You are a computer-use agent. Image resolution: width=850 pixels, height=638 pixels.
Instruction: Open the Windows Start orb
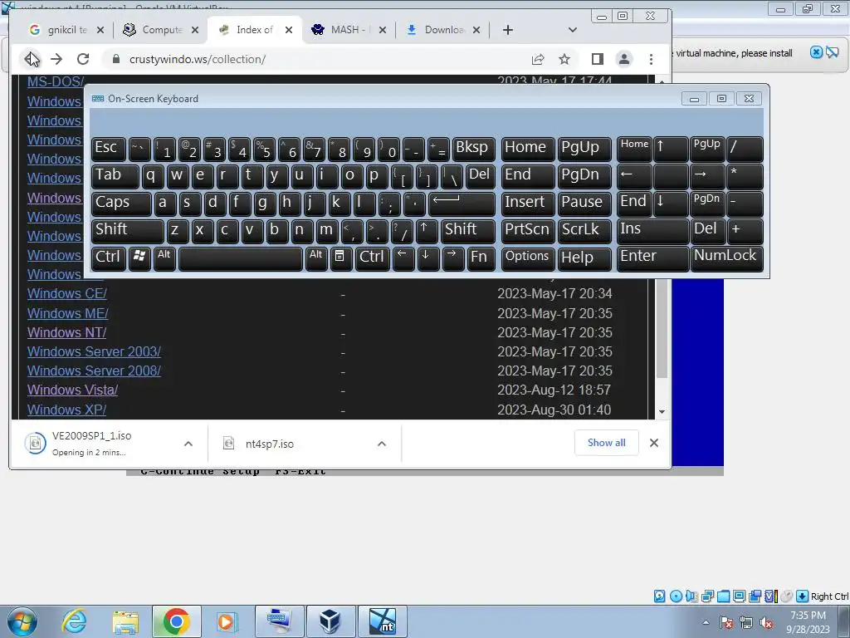click(x=22, y=621)
